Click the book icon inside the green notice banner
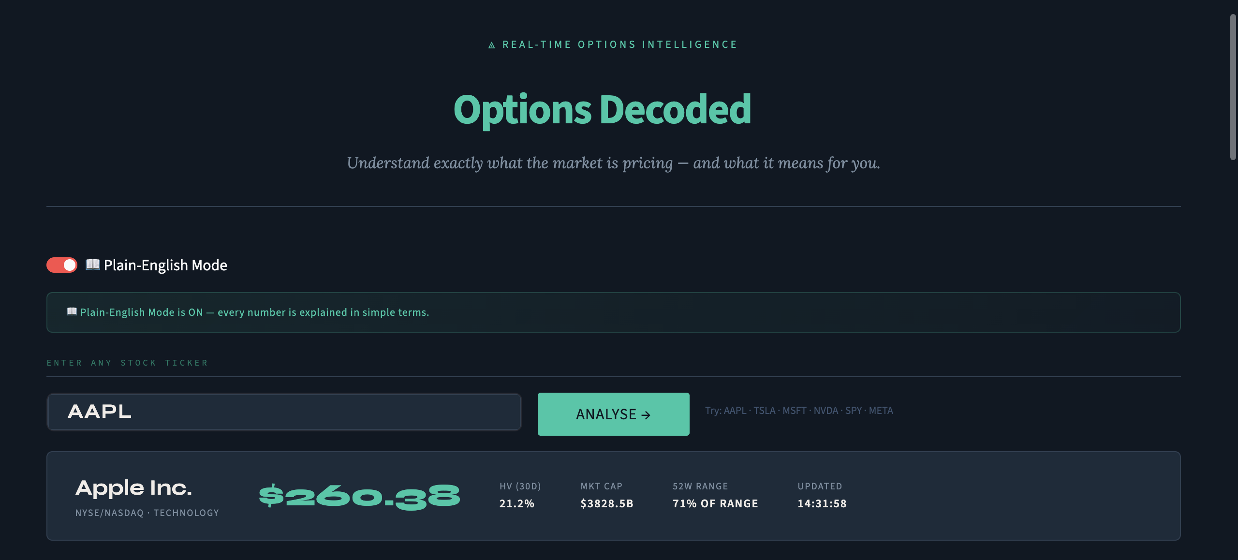Viewport: 1238px width, 560px height. (x=72, y=312)
